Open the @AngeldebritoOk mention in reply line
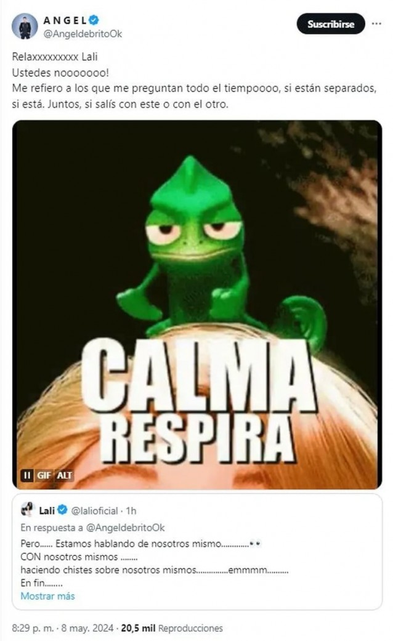393x641 pixels. click(125, 527)
